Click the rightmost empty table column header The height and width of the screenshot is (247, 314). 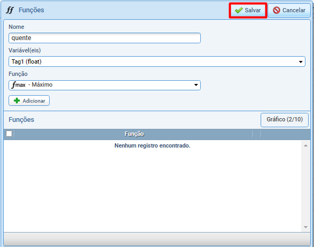(286, 134)
